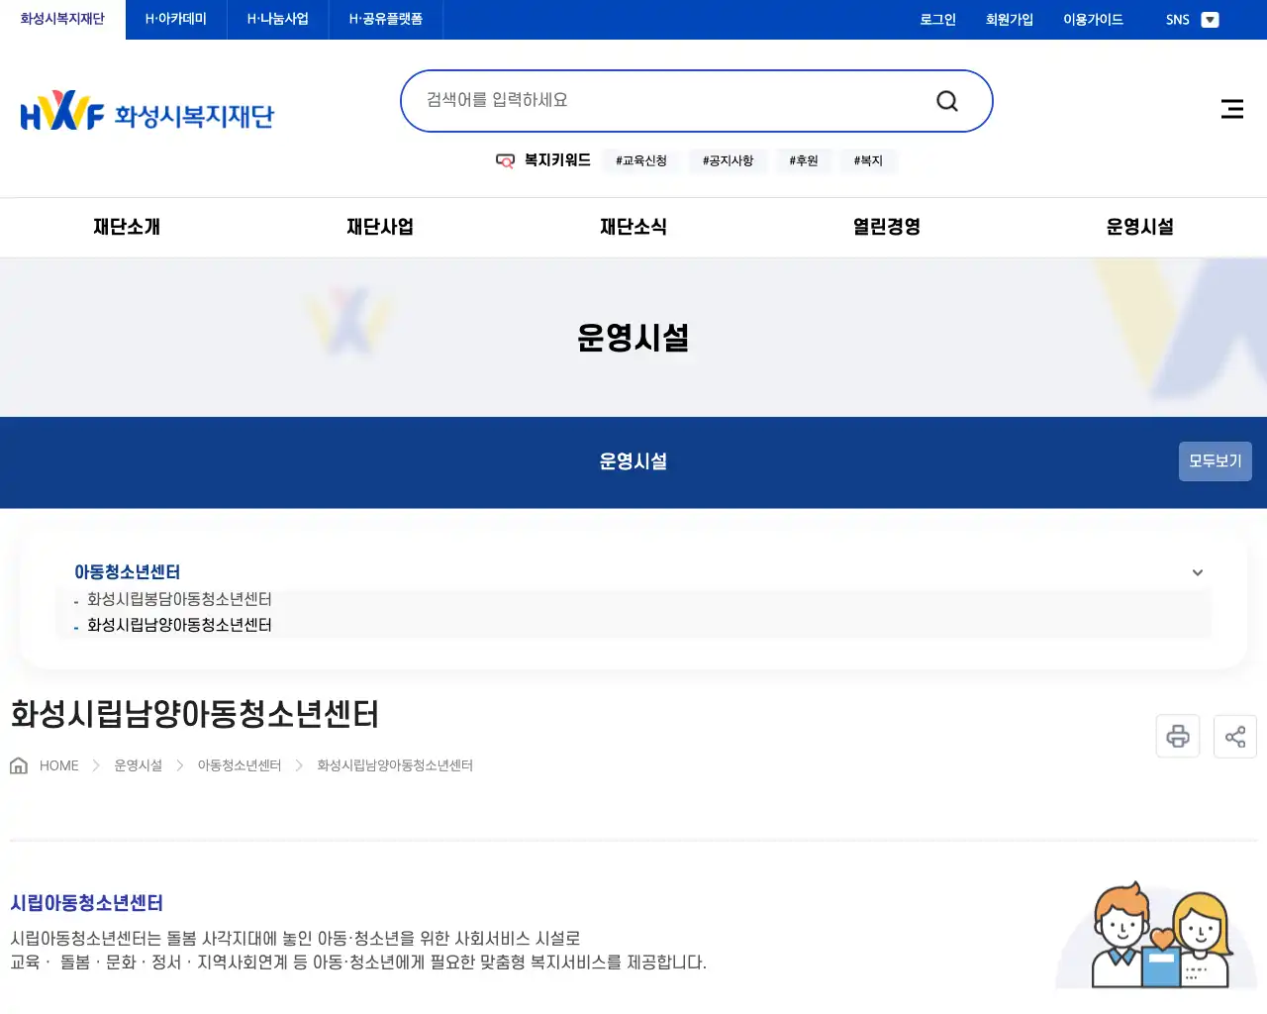Select the #복지 keyword tag
This screenshot has width=1267, height=1014.
pos(868,160)
